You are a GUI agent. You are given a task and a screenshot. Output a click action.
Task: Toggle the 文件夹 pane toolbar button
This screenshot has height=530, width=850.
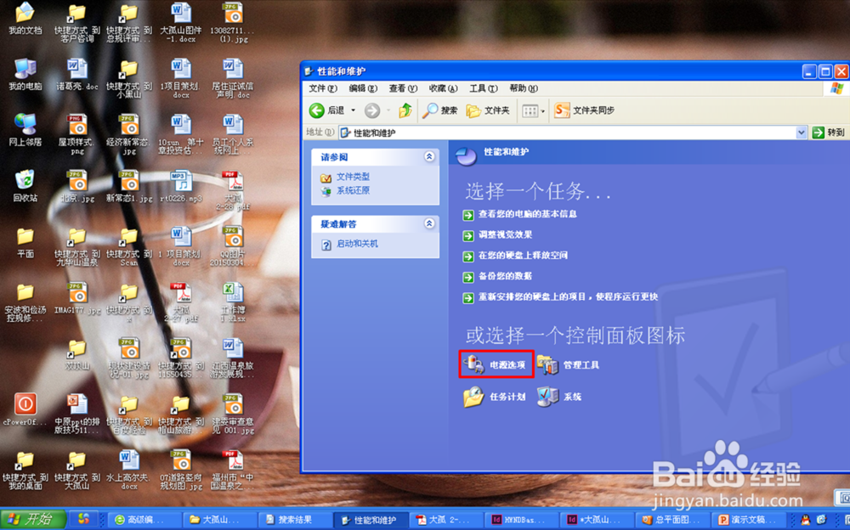coord(488,110)
